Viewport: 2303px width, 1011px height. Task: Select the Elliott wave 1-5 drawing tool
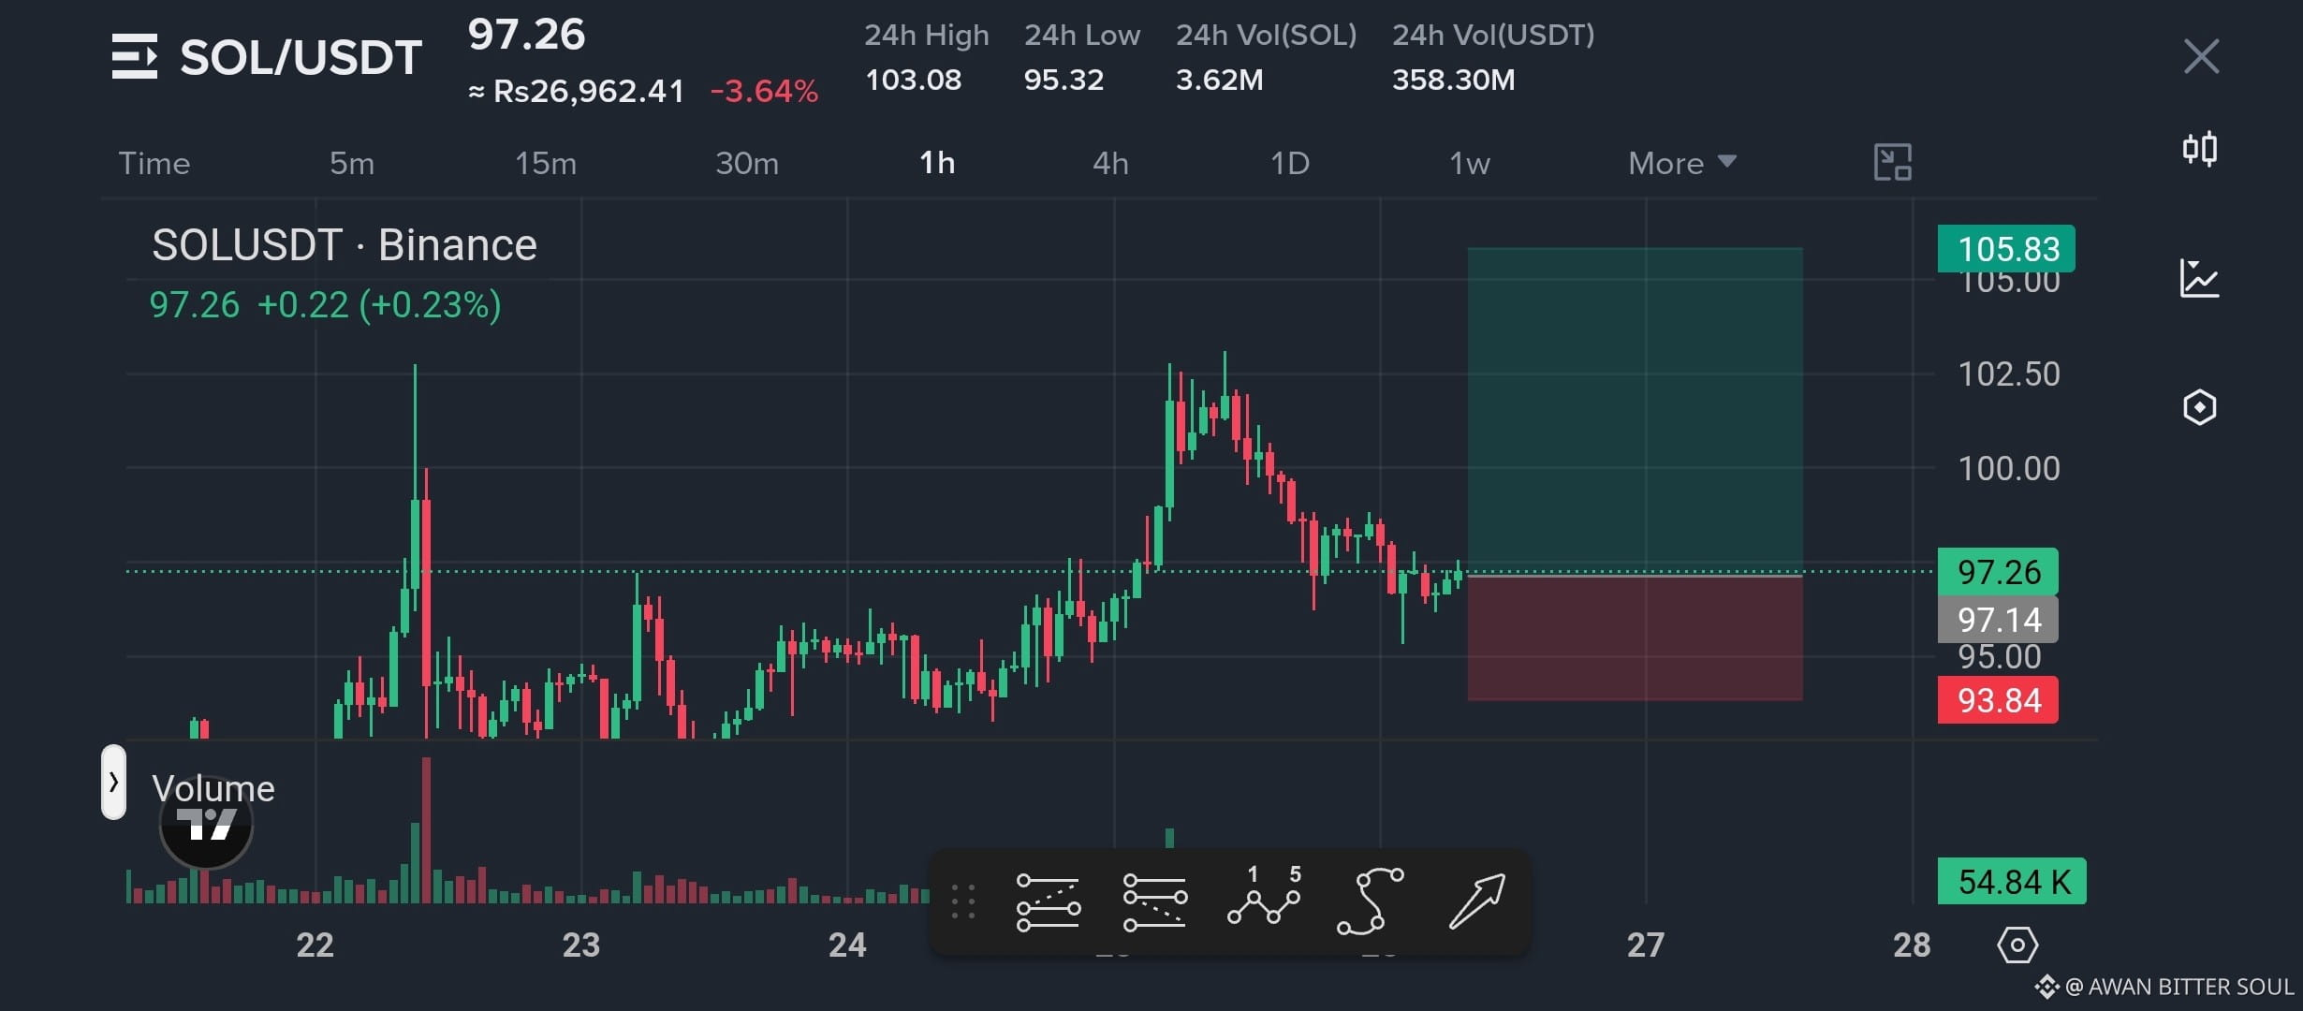[1264, 896]
